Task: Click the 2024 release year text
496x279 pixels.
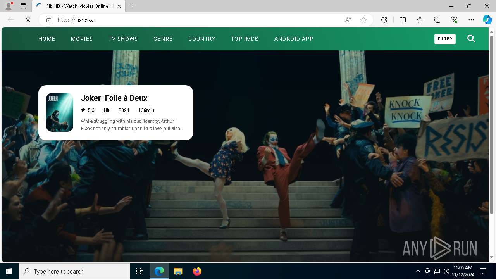Action: [x=124, y=110]
